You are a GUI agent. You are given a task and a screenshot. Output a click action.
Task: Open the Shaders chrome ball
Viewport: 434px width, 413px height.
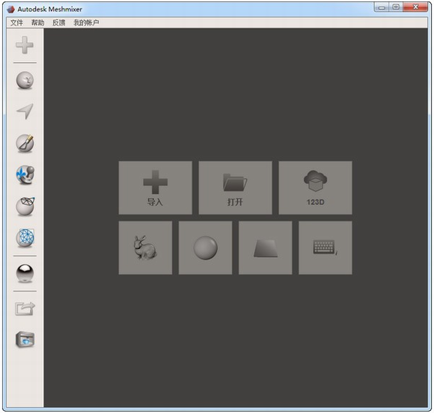click(25, 274)
